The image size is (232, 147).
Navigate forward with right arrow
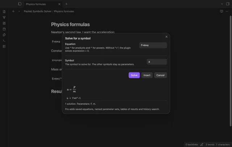pos(19,11)
